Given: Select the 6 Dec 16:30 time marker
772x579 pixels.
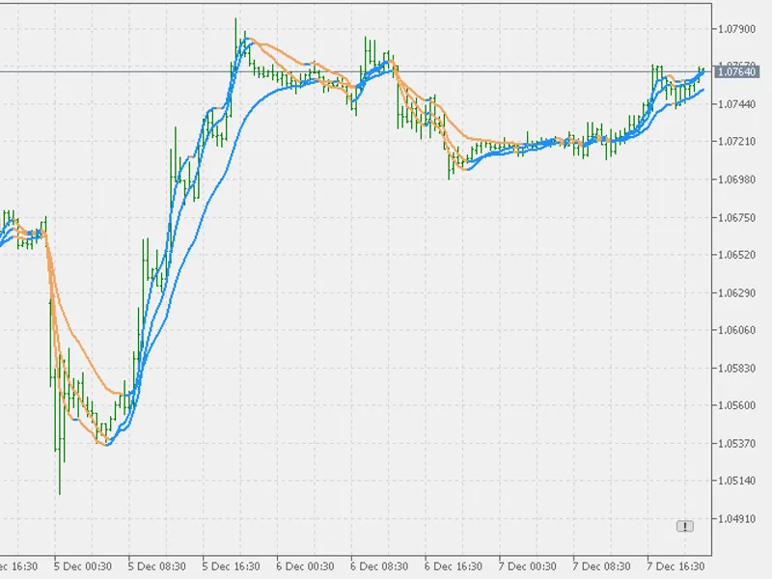Looking at the screenshot, I should (x=454, y=566).
